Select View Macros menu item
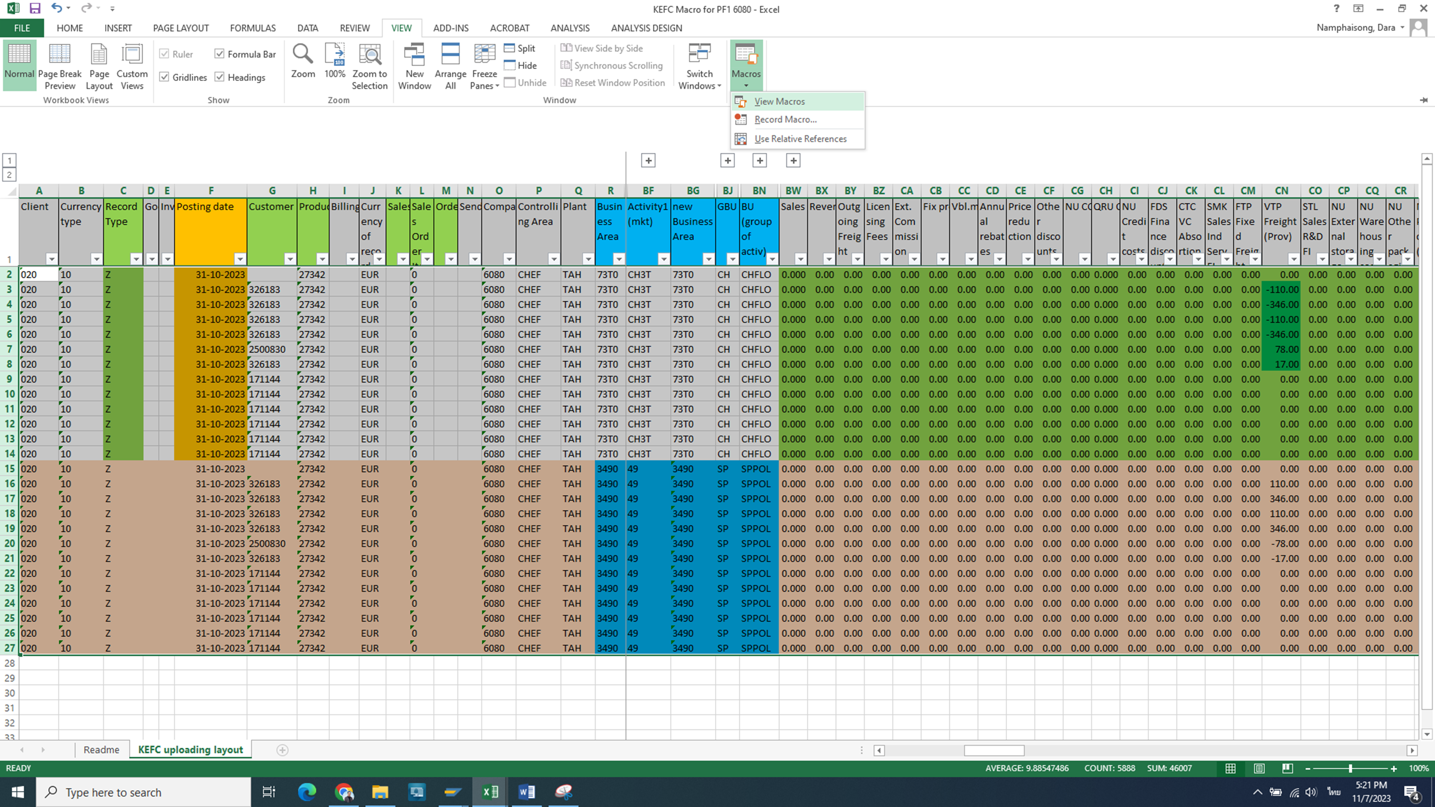 pyautogui.click(x=779, y=101)
